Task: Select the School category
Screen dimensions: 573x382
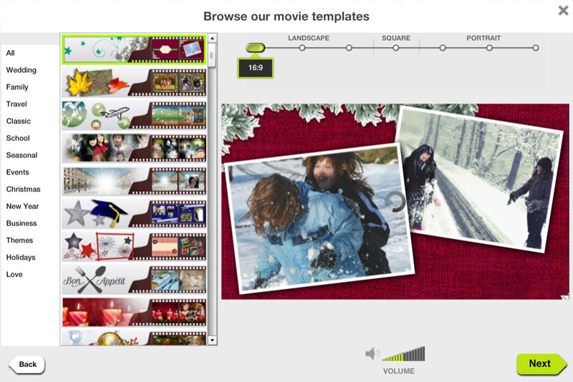Action: point(18,138)
